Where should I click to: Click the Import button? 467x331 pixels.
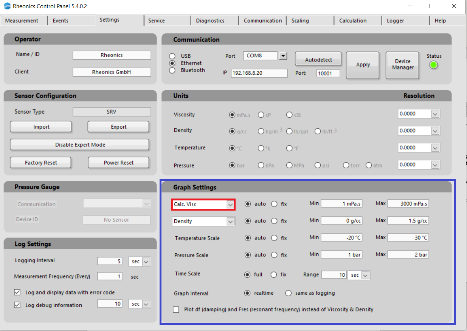point(41,127)
